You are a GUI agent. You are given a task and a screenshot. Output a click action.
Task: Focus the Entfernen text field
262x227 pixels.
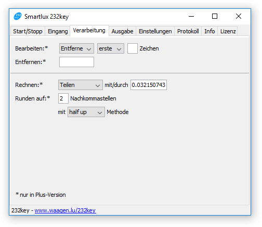pyautogui.click(x=76, y=62)
